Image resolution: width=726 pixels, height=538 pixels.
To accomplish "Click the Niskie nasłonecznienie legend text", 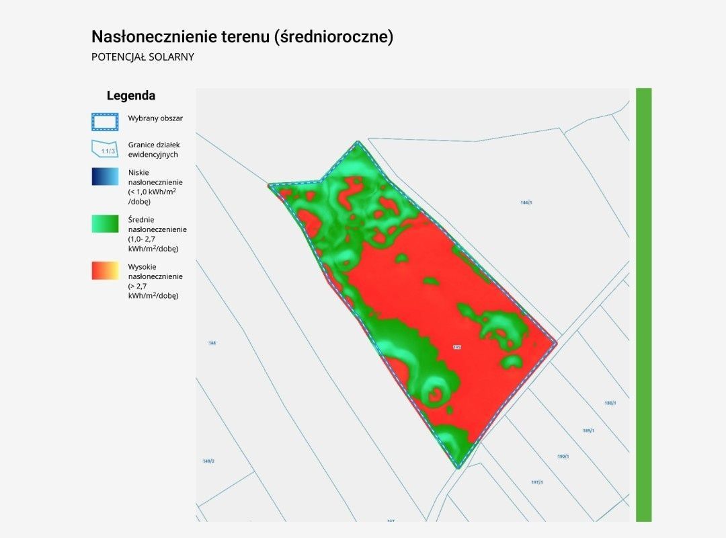I will tap(155, 187).
